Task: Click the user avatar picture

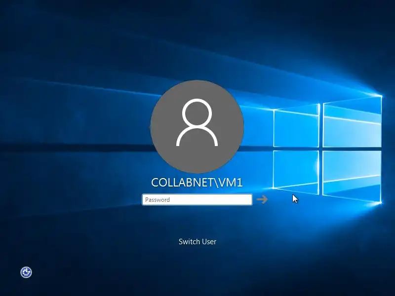Action: 197,126
